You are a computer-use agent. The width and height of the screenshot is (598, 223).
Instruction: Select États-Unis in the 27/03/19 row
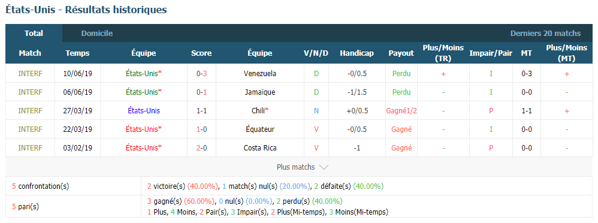pos(144,111)
